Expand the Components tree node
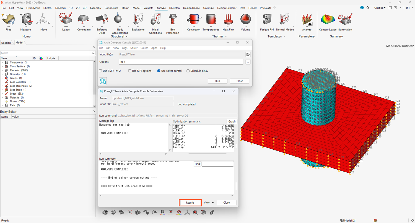The image size is (415, 223). tap(2, 63)
